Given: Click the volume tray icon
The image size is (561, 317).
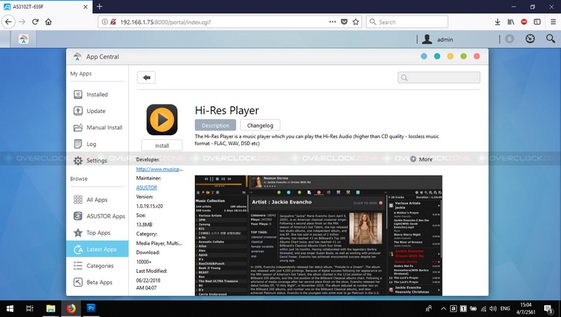Looking at the screenshot, I should click(x=493, y=309).
